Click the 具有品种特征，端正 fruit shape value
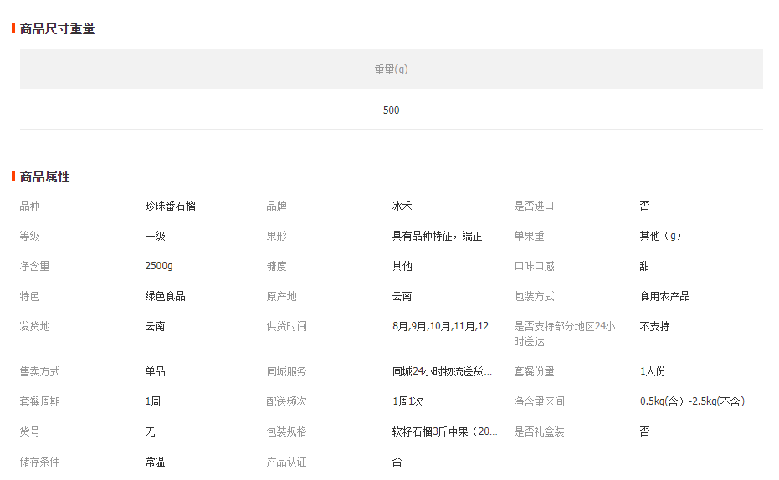Viewport: 779px width, 480px height. [x=437, y=236]
